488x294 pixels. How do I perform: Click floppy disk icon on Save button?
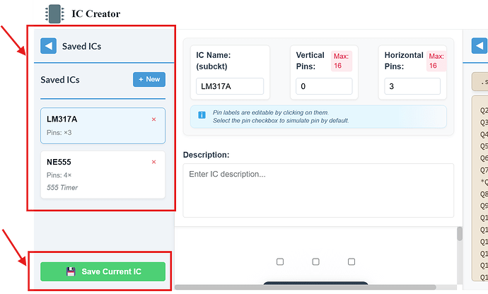tap(71, 272)
